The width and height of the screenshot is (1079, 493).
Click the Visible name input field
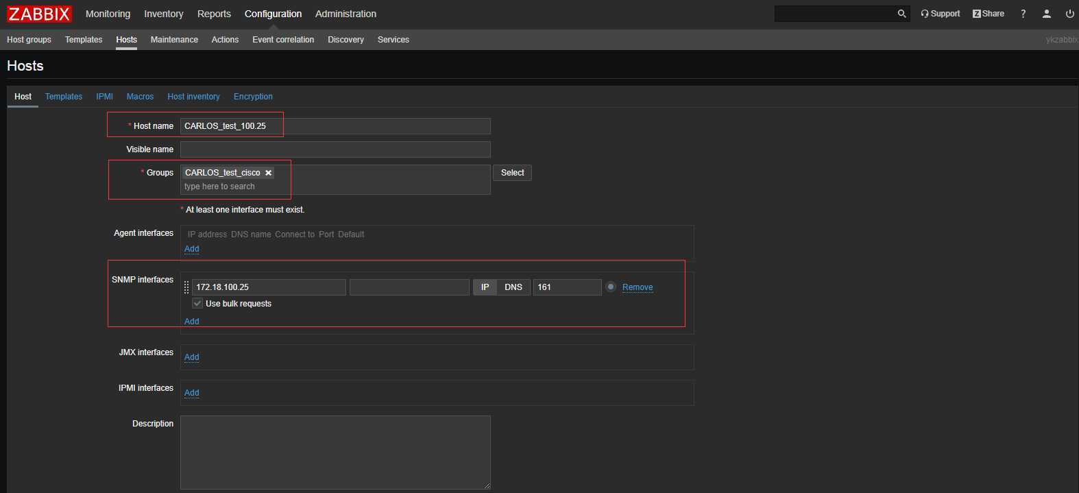point(335,149)
